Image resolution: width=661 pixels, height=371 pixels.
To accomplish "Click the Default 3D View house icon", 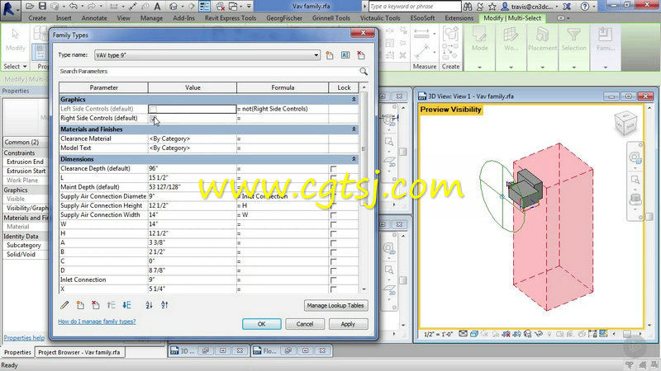I will click(174, 7).
